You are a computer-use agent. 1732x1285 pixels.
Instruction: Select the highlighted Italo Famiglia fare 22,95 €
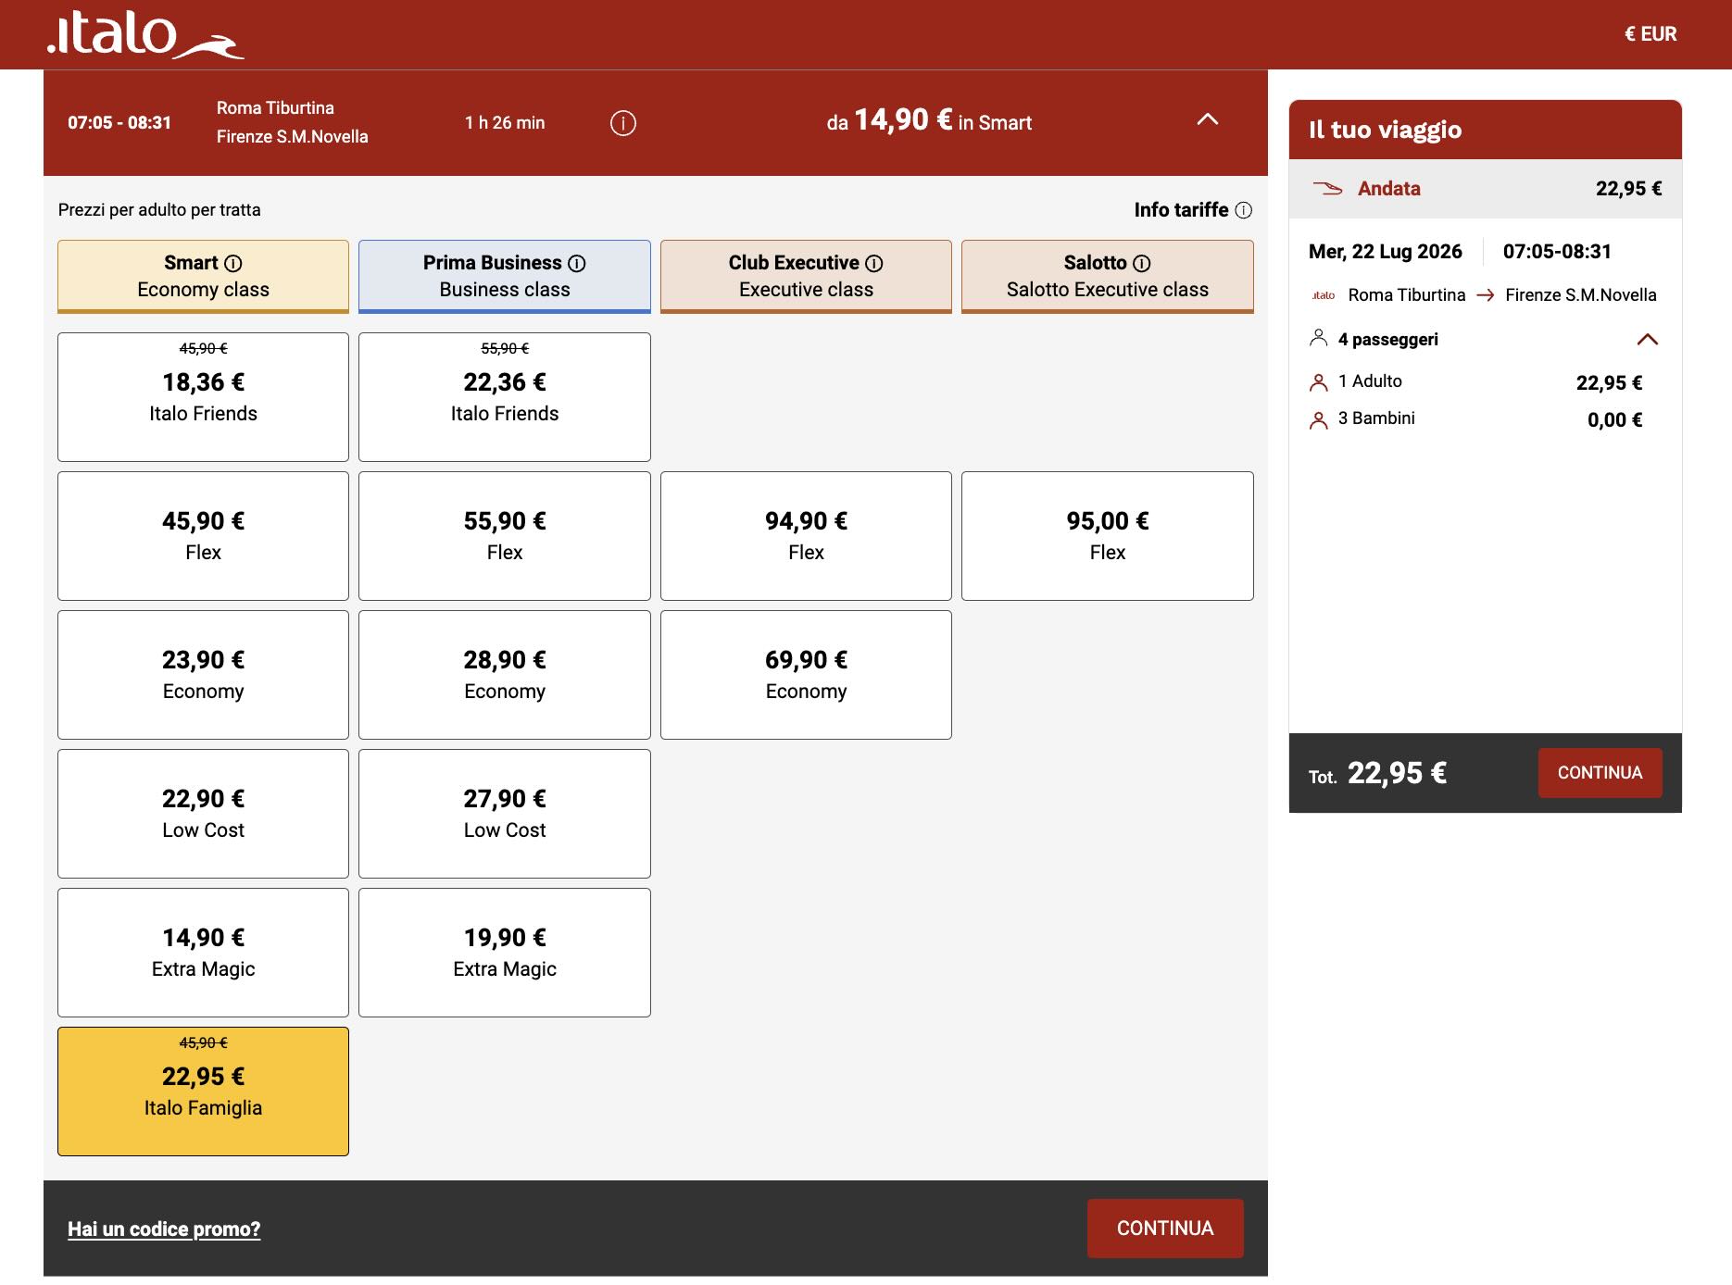point(204,1092)
